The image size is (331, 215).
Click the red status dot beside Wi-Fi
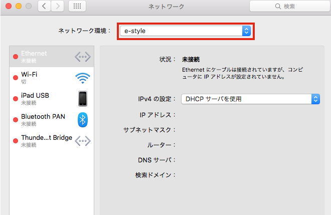[16, 78]
